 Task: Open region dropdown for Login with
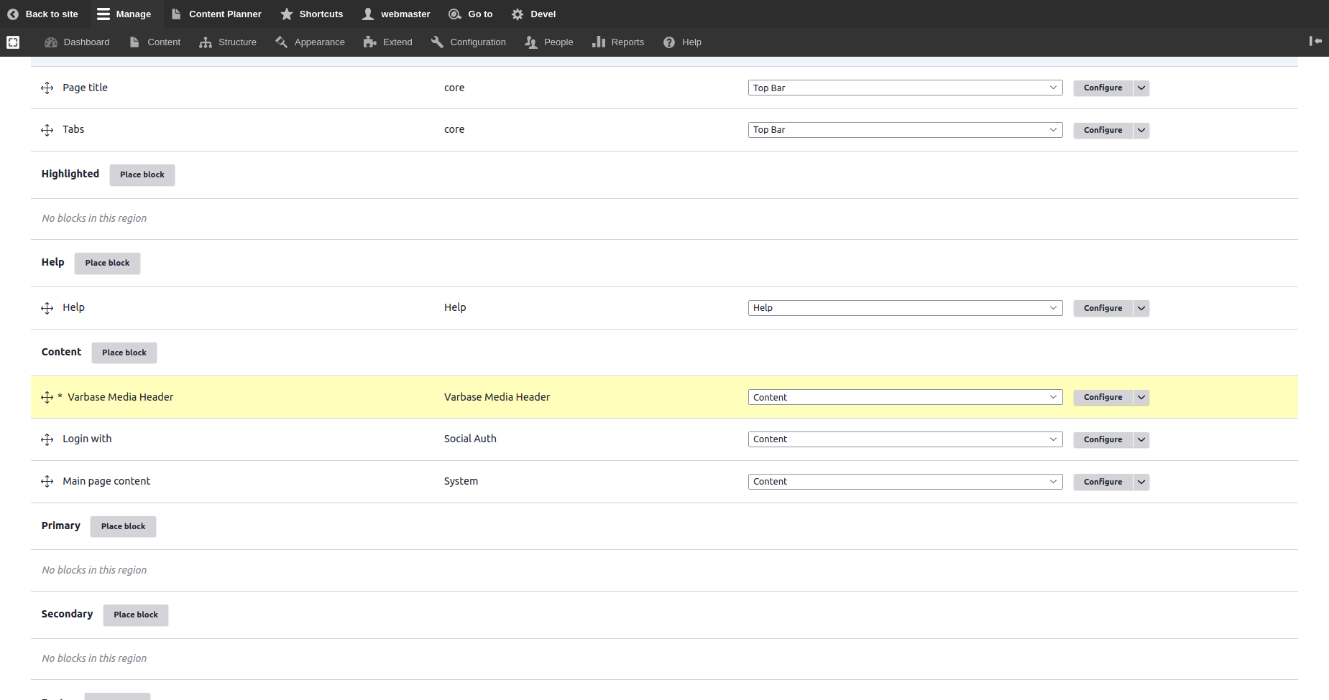pyautogui.click(x=905, y=439)
